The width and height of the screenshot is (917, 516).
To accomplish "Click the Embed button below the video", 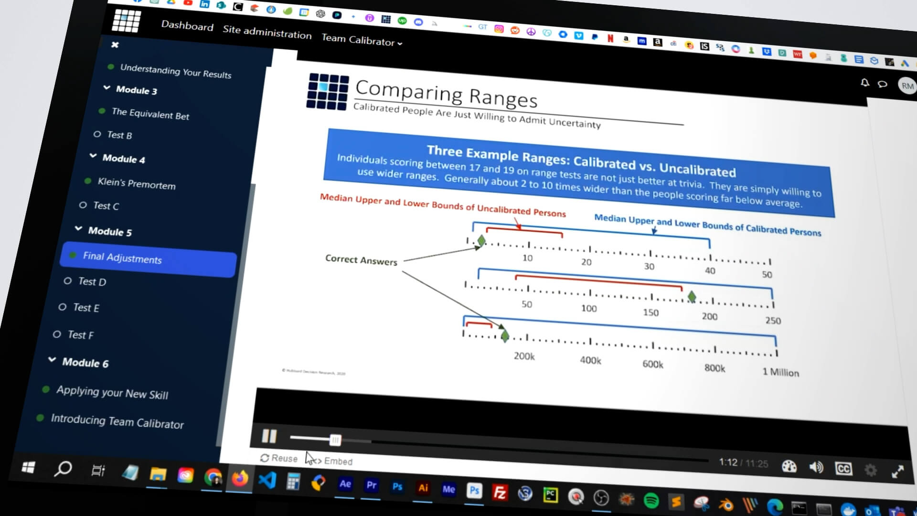I will (x=333, y=461).
